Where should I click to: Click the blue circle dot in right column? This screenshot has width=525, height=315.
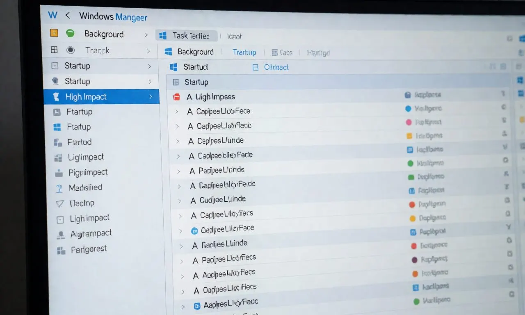408,109
